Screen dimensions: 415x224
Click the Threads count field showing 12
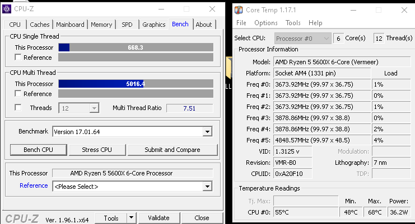pos(379,39)
